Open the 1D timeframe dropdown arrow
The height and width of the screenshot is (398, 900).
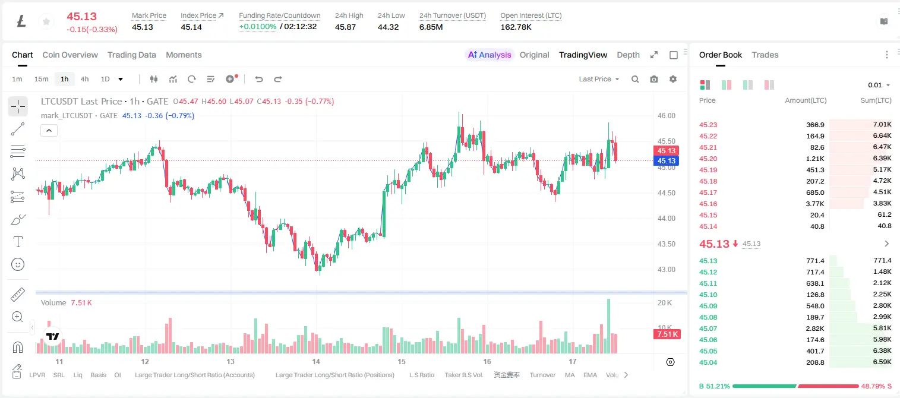pyautogui.click(x=121, y=79)
